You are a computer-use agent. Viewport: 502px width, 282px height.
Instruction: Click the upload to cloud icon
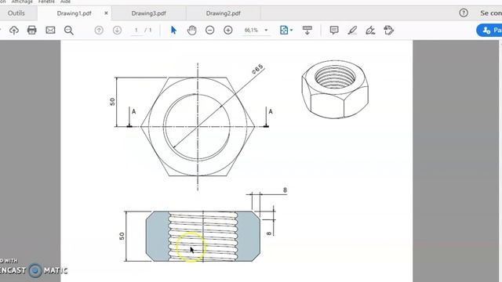point(14,31)
